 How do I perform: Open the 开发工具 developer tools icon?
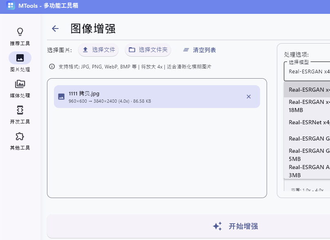(x=20, y=110)
